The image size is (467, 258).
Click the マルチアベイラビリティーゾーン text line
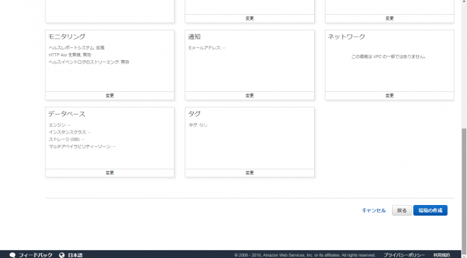click(82, 146)
